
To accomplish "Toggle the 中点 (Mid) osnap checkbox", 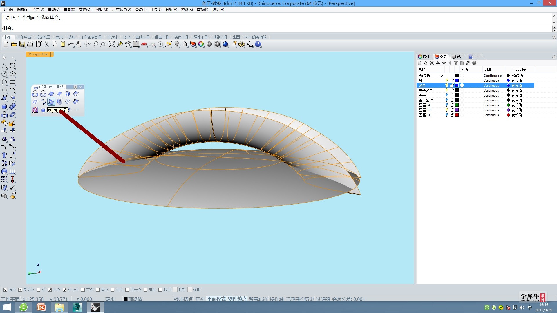I will [50, 290].
